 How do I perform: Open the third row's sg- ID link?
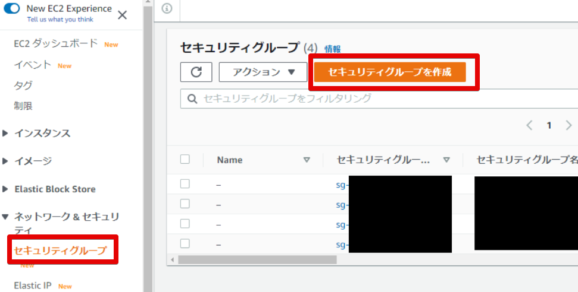point(342,225)
